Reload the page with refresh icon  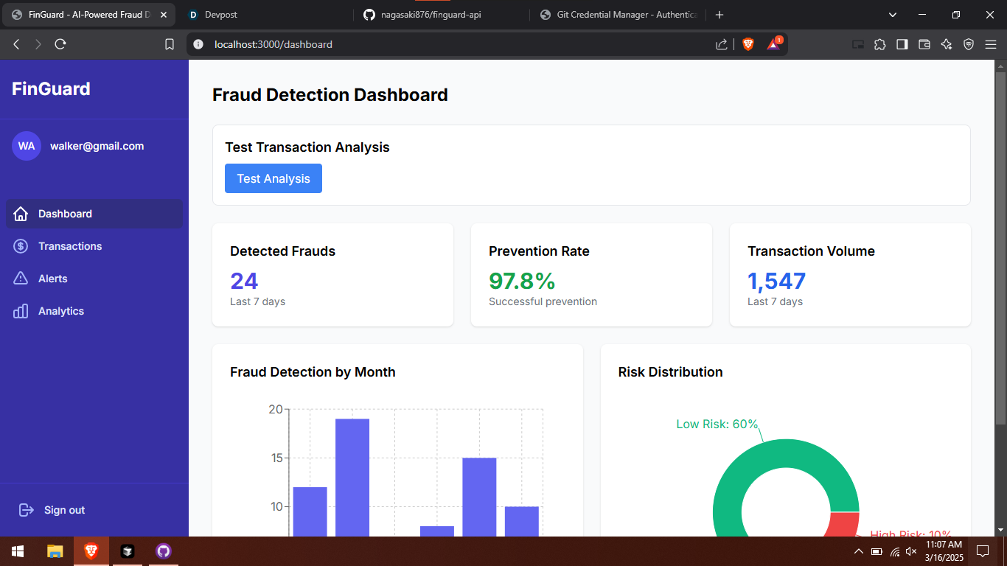(60, 44)
